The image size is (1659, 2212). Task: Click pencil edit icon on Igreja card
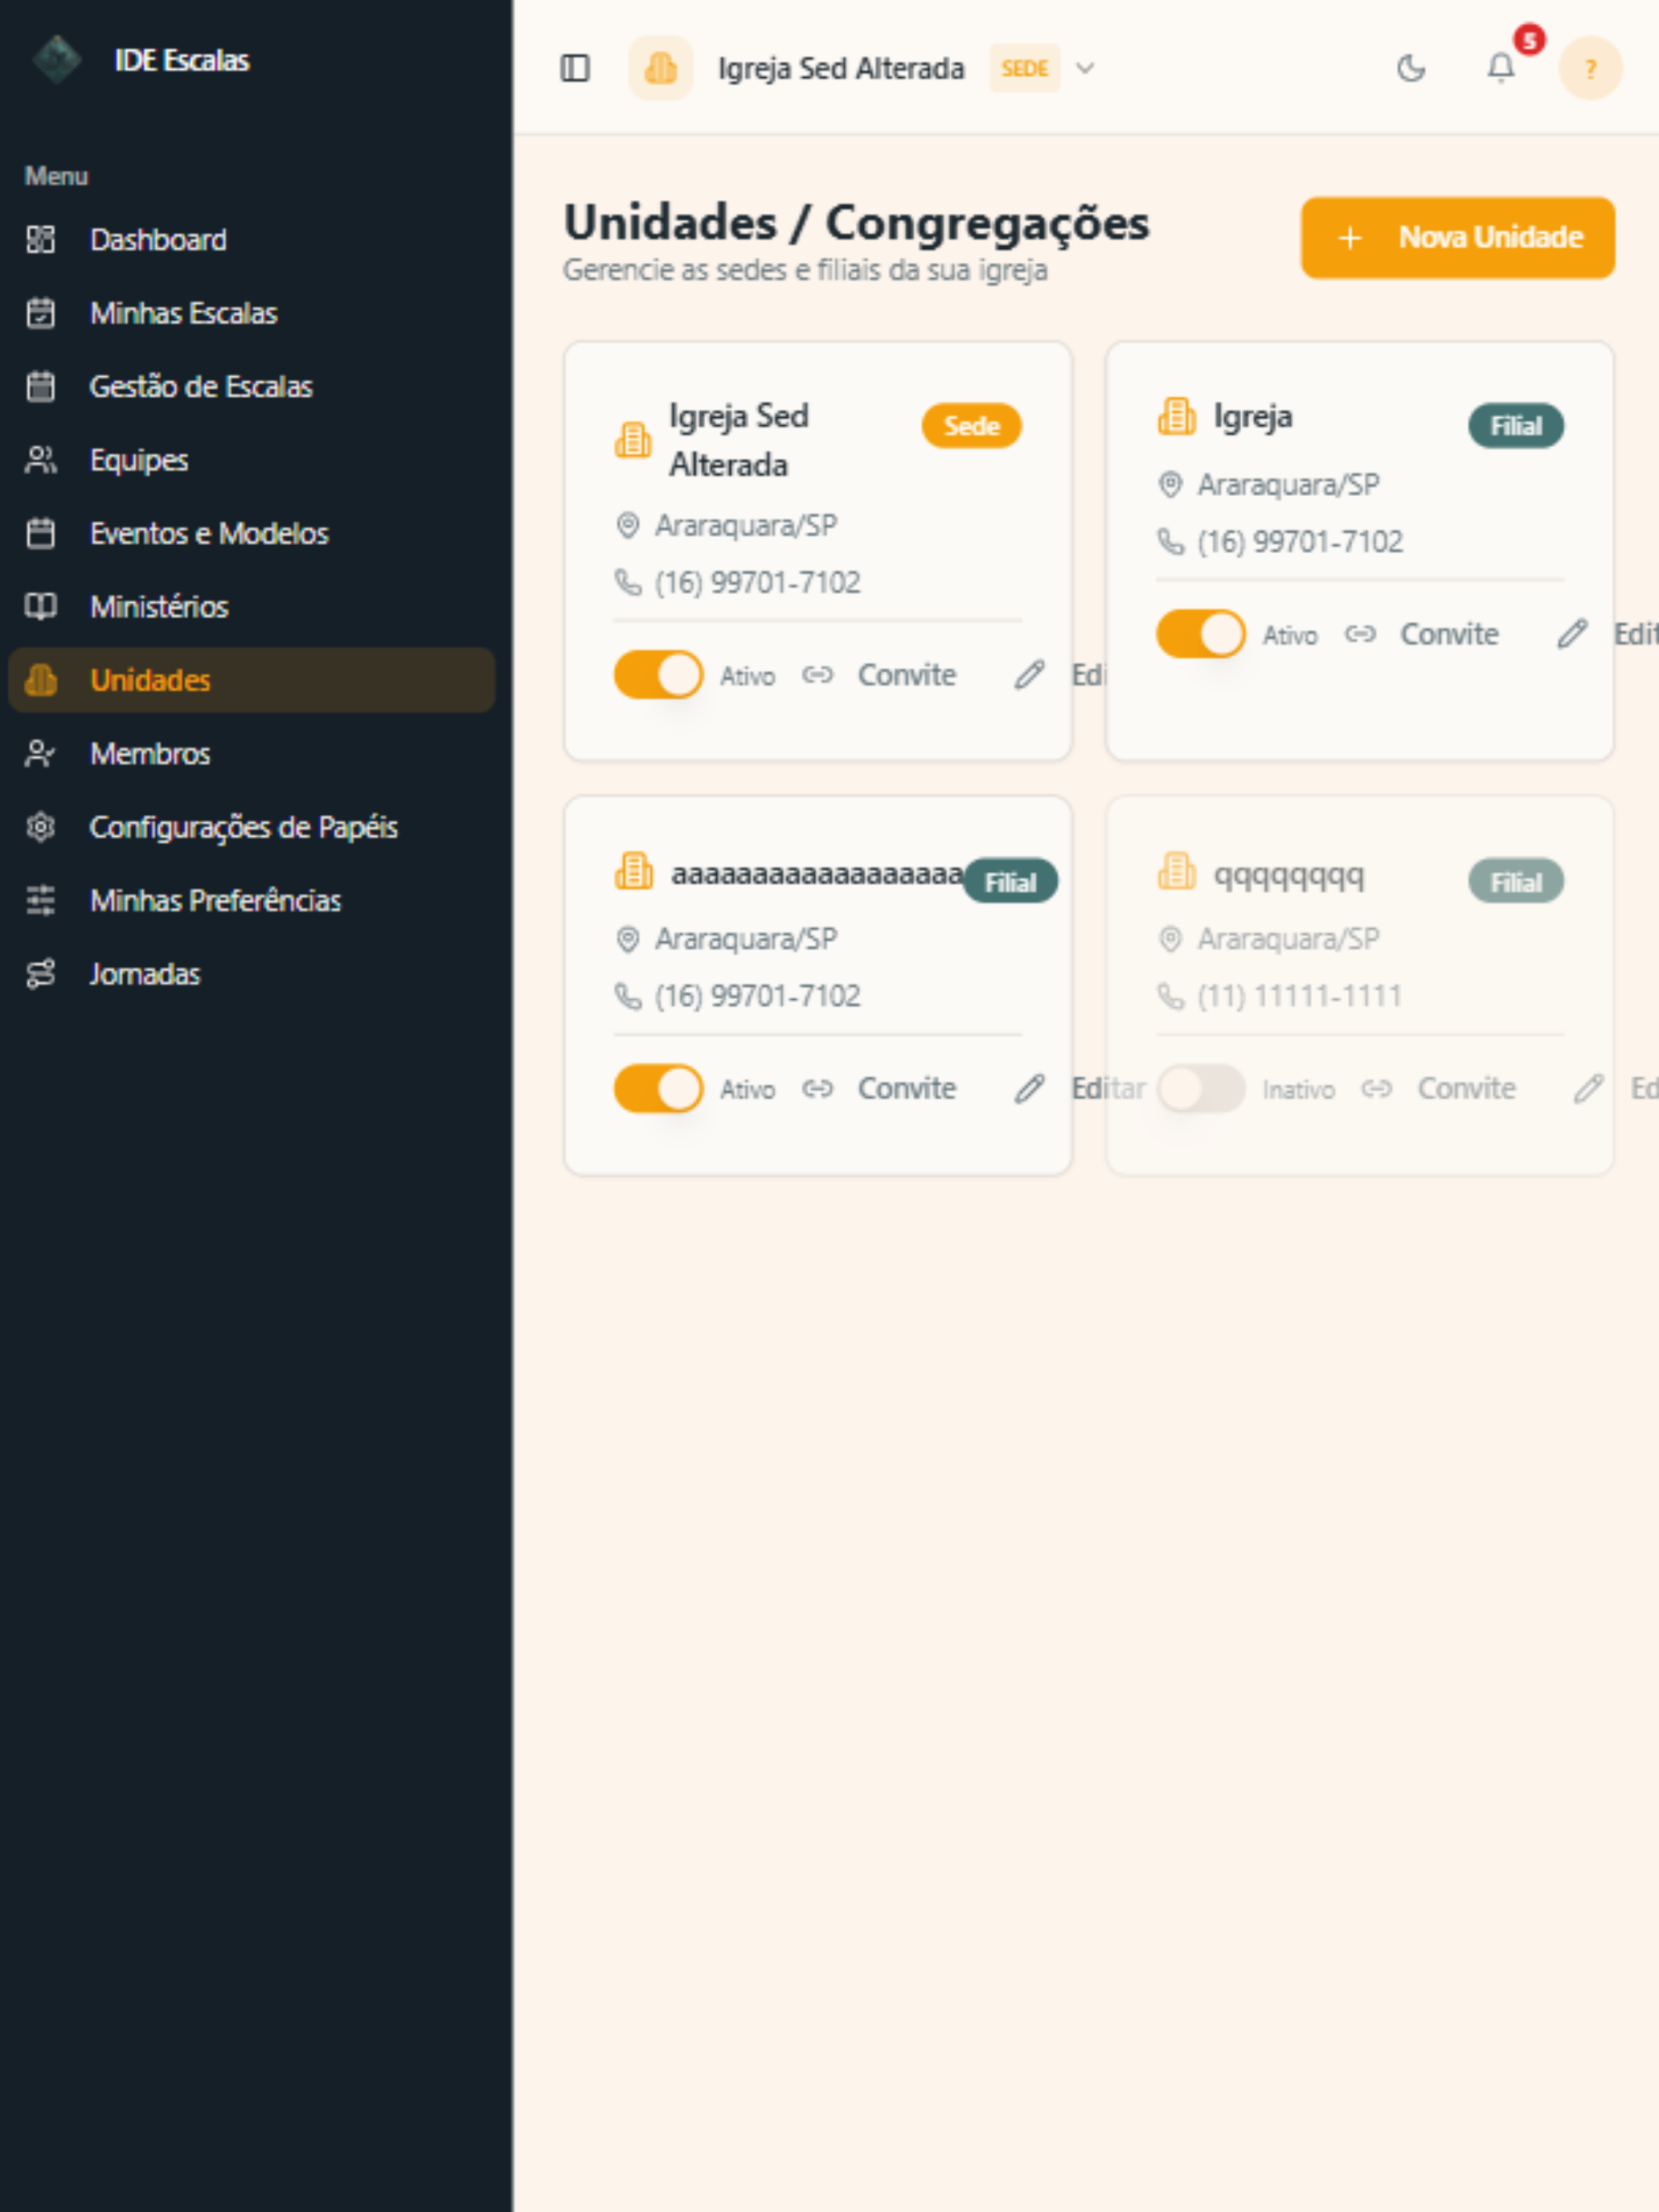point(1572,634)
